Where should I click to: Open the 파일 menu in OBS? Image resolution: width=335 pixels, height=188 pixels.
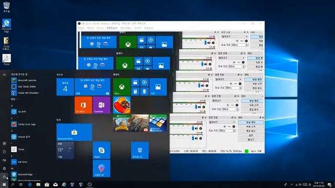click(x=81, y=28)
